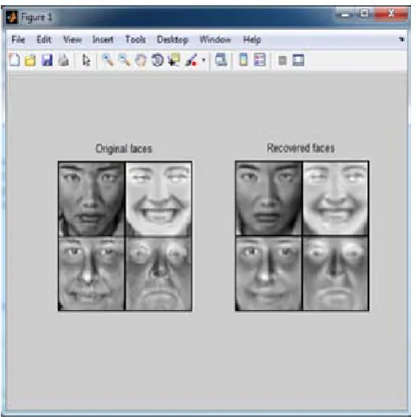Enable the Rotate 3D tool
The image size is (416, 417).
click(x=157, y=60)
